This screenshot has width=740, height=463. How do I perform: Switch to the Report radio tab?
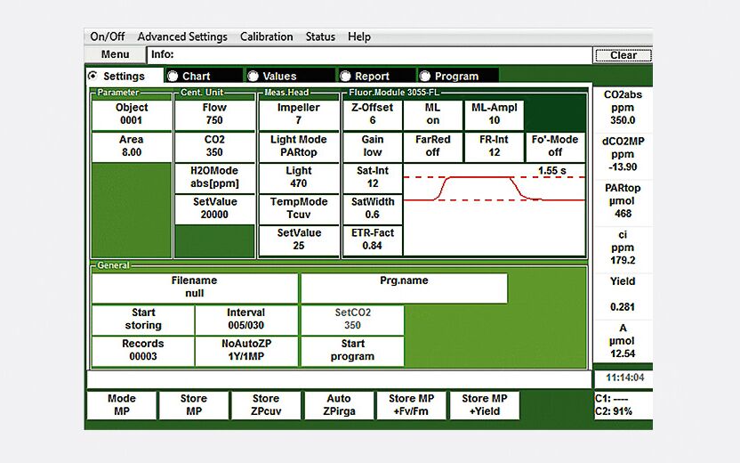[x=377, y=76]
